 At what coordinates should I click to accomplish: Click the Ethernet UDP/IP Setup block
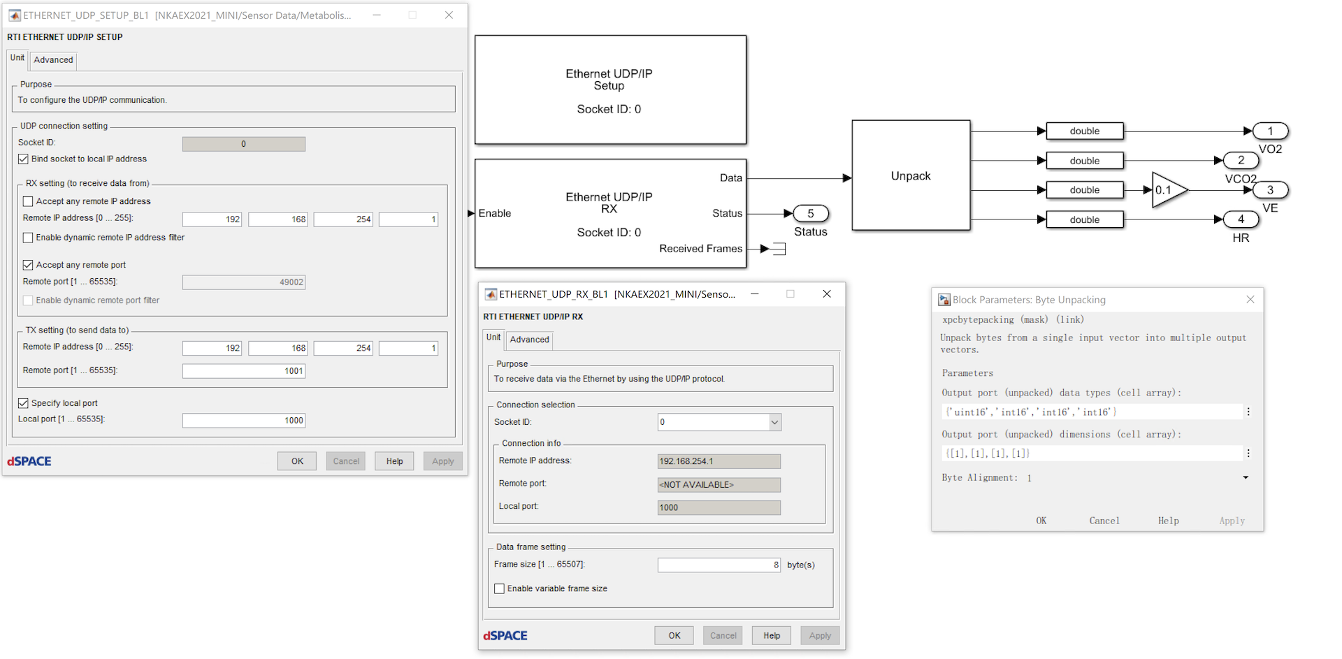coord(610,90)
